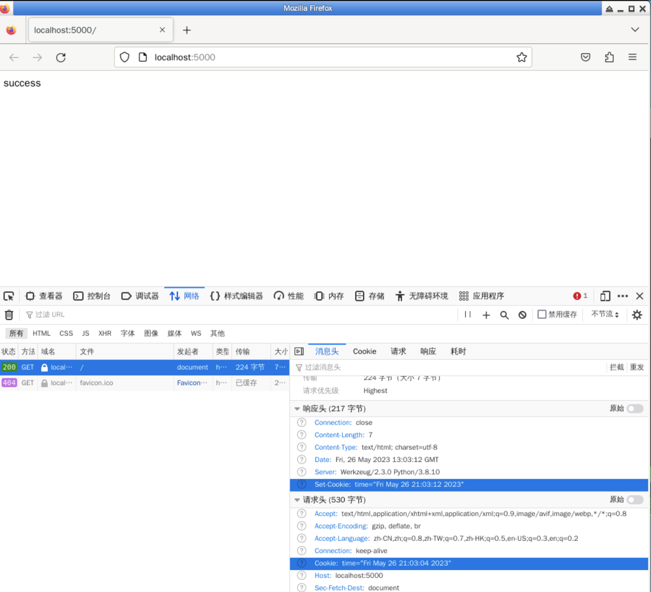Viewport: 651px width, 592px height.
Task: Collapse the 请求头 section
Action: (x=297, y=500)
